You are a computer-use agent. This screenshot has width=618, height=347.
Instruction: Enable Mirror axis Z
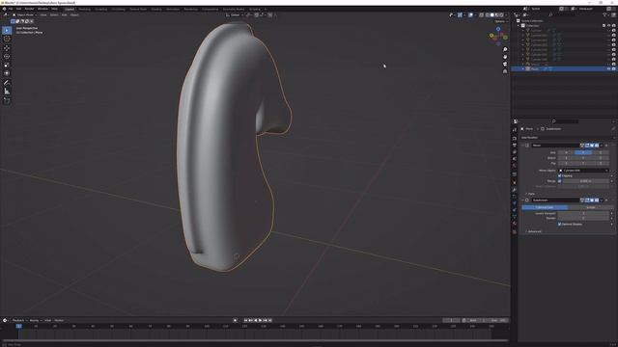tap(601, 152)
